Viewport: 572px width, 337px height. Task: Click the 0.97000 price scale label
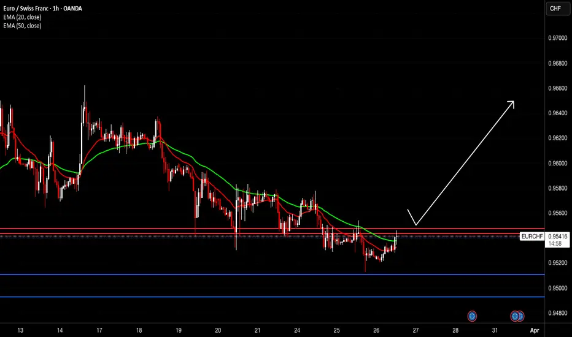tap(558, 38)
